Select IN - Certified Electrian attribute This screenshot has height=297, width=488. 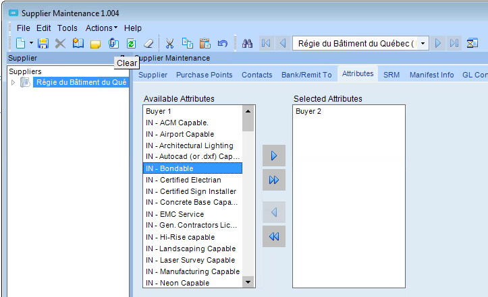click(192, 180)
